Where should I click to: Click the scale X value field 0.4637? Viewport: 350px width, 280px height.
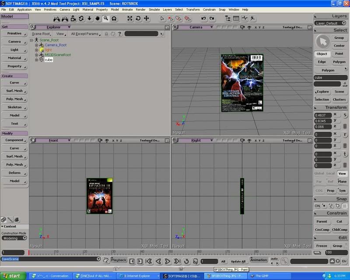point(323,115)
